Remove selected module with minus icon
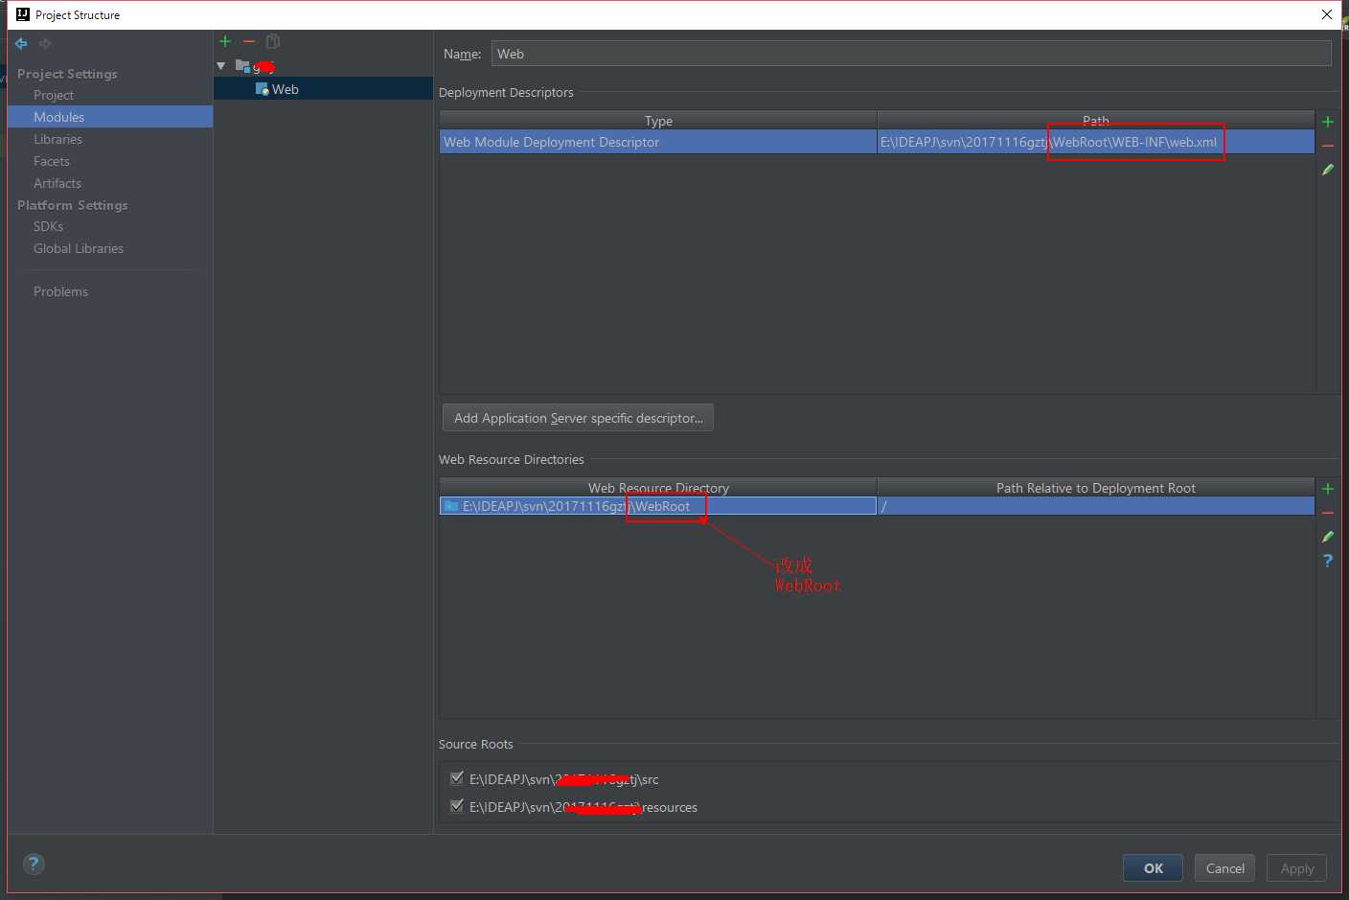 click(x=249, y=41)
